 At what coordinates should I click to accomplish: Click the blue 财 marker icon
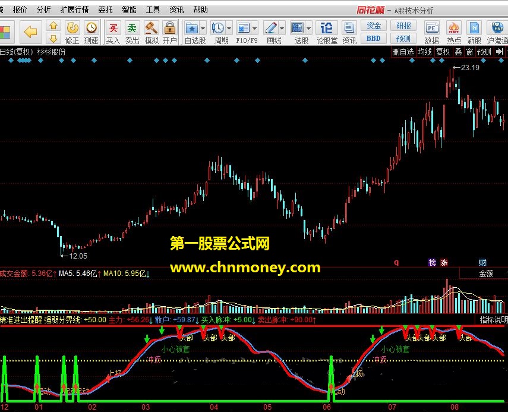[482, 263]
